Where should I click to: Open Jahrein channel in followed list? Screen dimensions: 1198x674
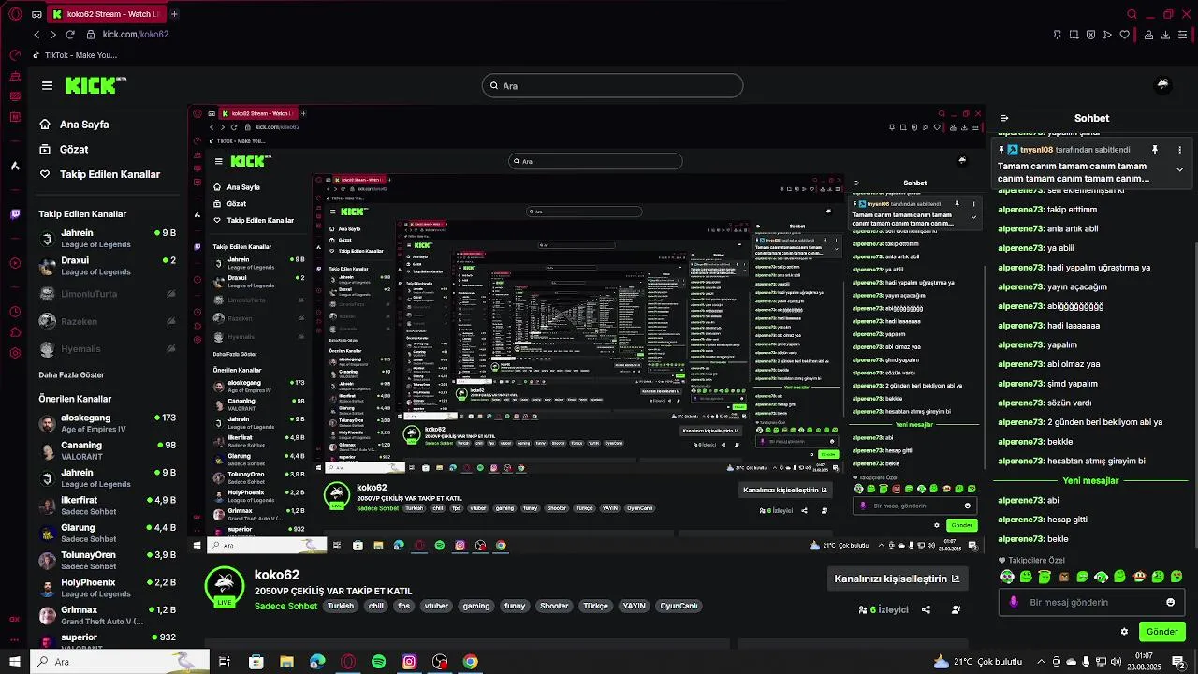coord(108,238)
